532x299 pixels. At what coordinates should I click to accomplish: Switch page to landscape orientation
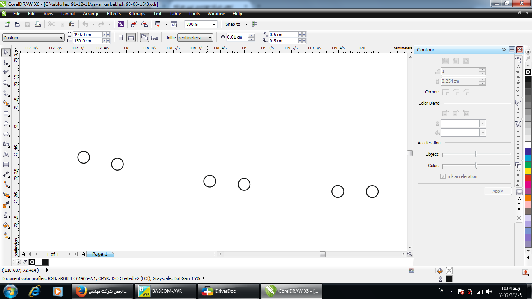pyautogui.click(x=131, y=38)
